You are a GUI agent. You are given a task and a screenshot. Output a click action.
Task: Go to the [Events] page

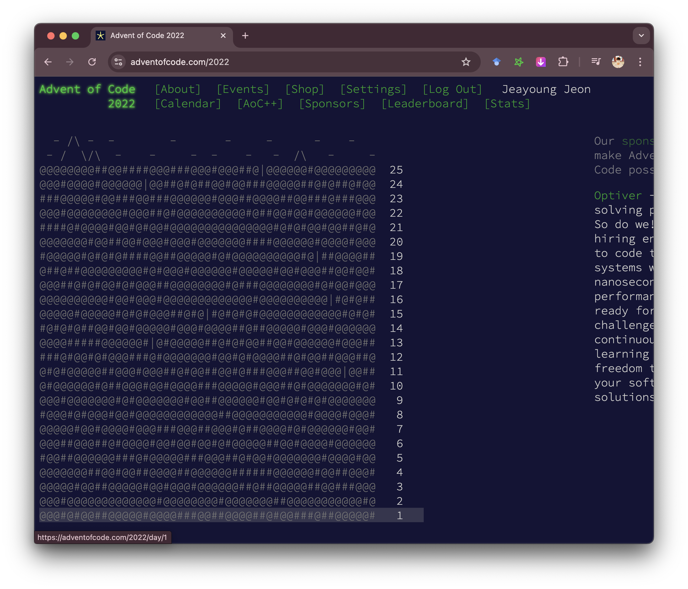pos(243,89)
